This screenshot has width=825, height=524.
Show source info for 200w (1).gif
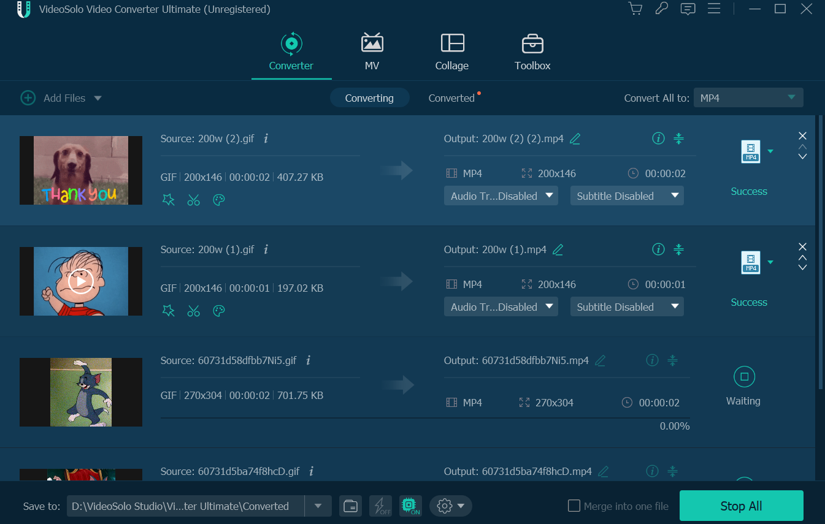click(x=266, y=249)
